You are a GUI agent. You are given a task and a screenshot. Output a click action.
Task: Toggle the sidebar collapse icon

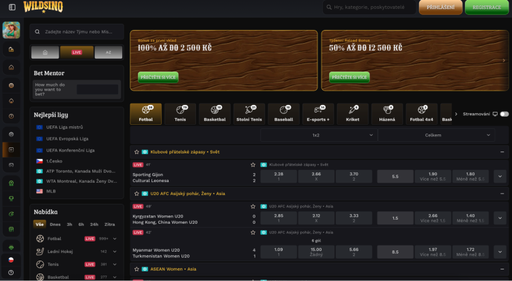[x=12, y=8]
